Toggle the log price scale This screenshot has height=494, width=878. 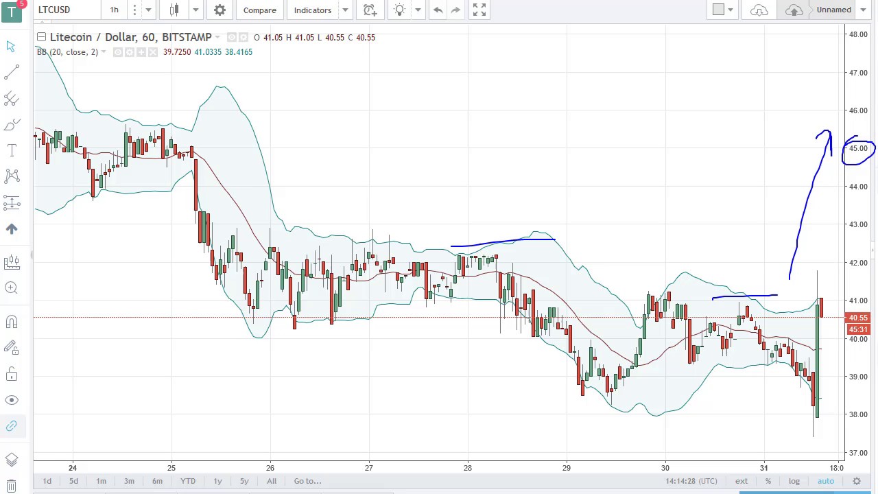(794, 481)
